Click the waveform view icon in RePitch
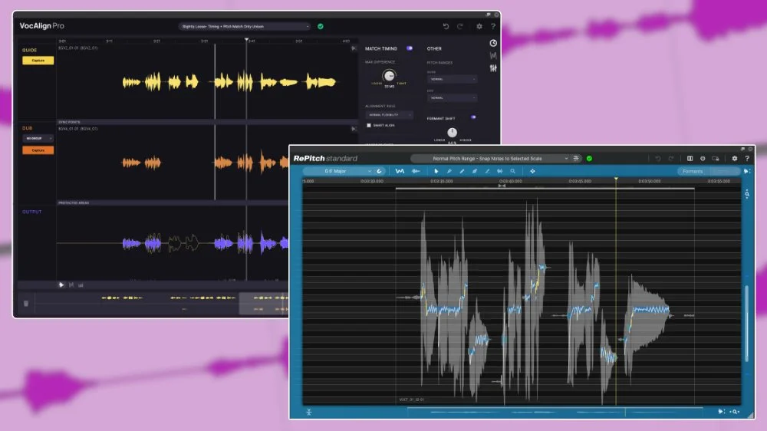 [x=416, y=171]
